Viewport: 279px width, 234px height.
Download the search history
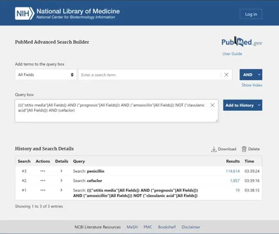point(224,149)
